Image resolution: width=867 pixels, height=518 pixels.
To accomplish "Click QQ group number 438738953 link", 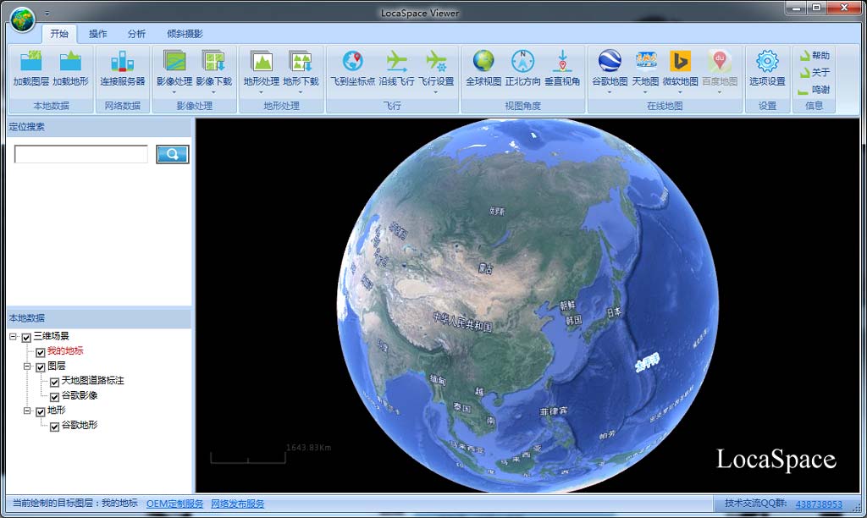I will coord(819,504).
